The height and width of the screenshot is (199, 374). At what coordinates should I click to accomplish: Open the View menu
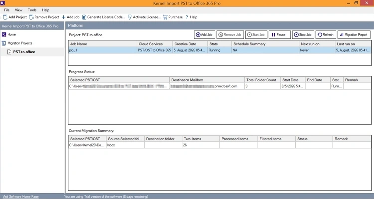coord(18,10)
